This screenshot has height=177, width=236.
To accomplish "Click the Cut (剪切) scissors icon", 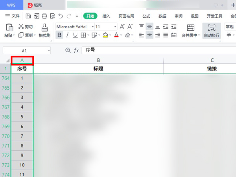I will tap(21, 26).
